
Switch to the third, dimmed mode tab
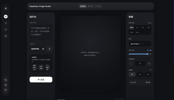98,6
